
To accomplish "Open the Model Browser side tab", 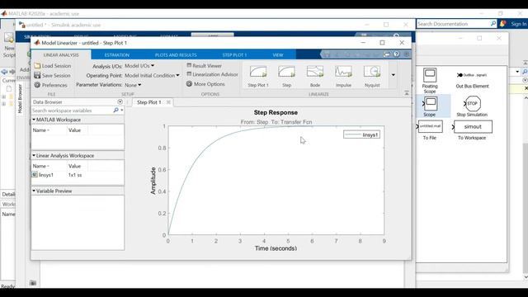I will pyautogui.click(x=20, y=99).
